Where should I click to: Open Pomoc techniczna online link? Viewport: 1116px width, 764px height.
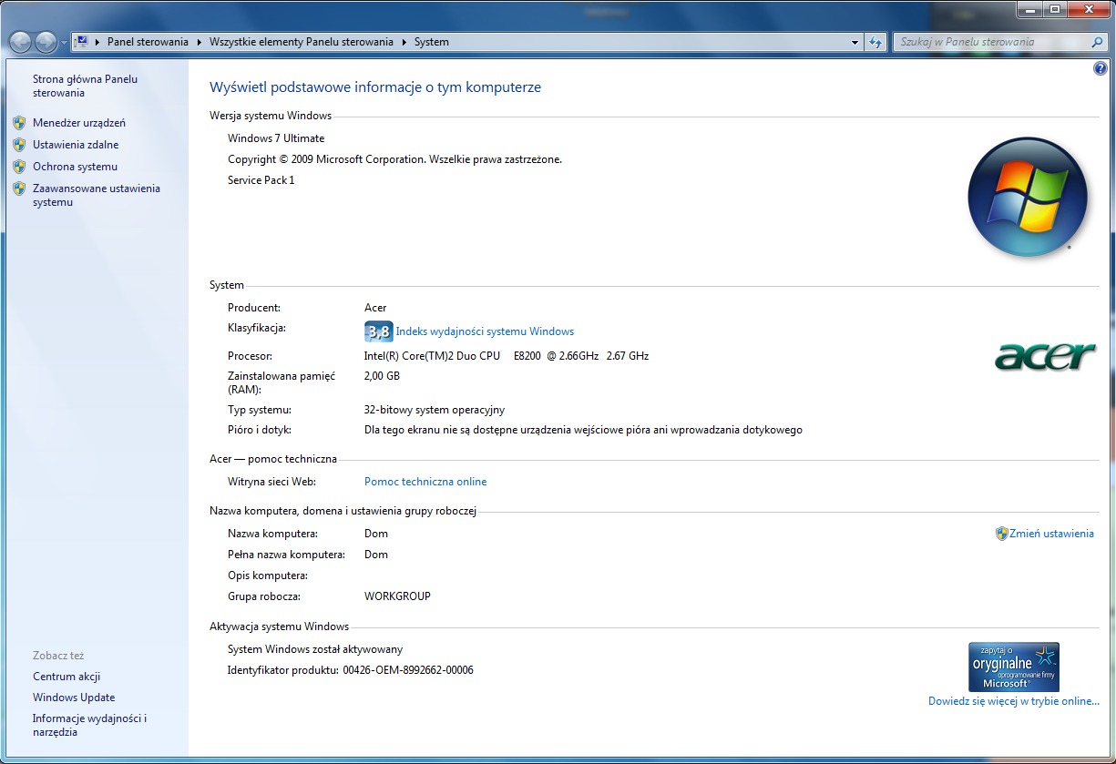[425, 482]
